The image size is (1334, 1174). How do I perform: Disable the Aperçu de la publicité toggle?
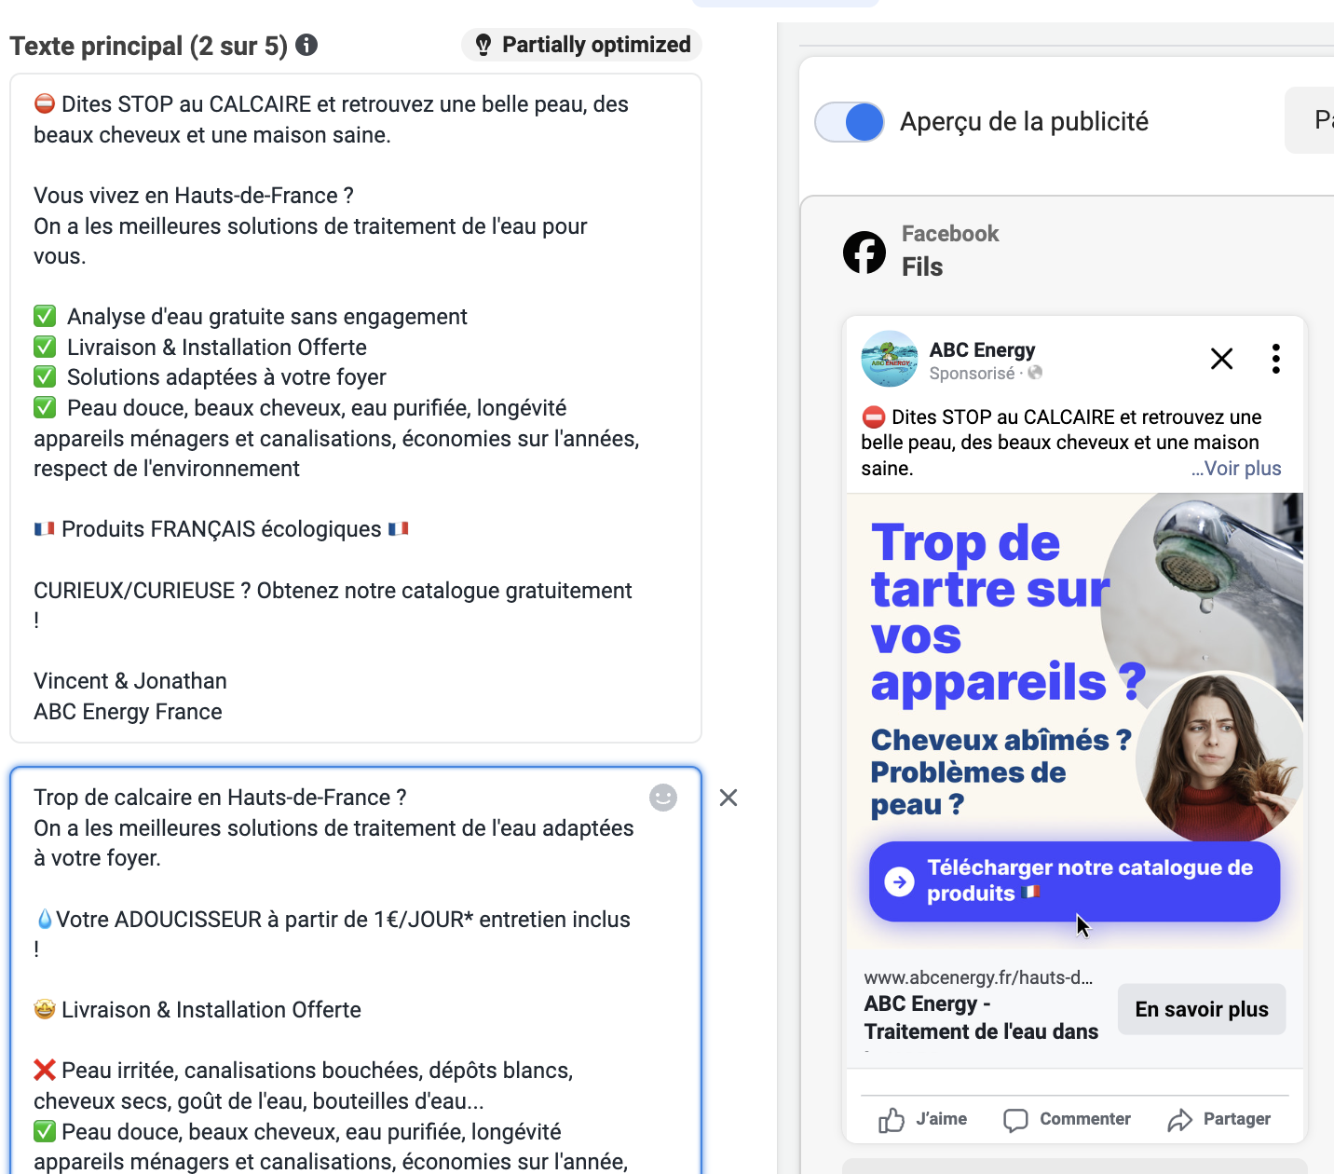coord(849,121)
